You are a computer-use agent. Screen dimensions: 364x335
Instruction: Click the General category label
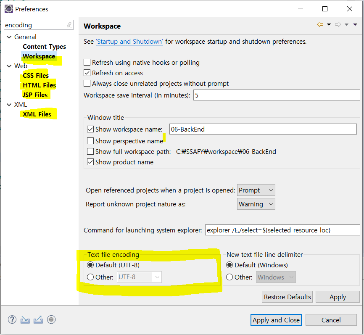point(25,37)
